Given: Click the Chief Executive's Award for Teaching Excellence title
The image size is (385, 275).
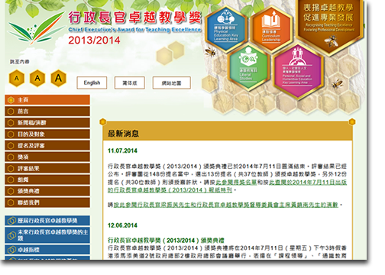Looking at the screenshot, I should tap(134, 30).
